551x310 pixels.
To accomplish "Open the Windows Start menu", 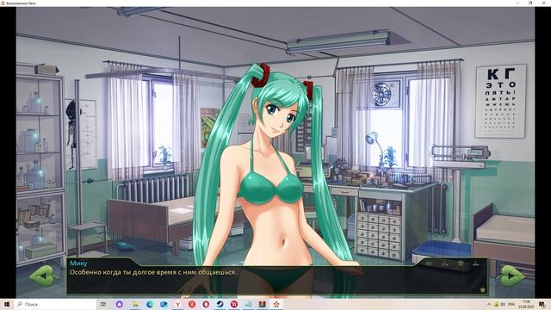I will pyautogui.click(x=6, y=304).
